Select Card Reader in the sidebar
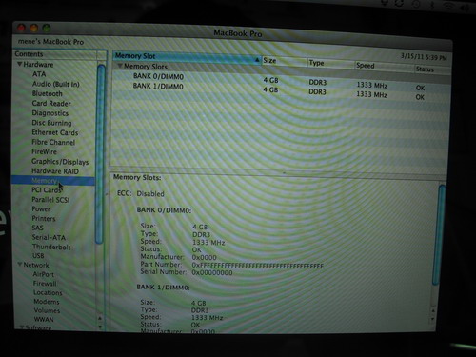Viewport: 476px width, 357px height. coord(51,104)
